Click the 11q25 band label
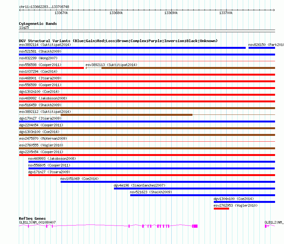The image size is (284, 244). point(24,27)
